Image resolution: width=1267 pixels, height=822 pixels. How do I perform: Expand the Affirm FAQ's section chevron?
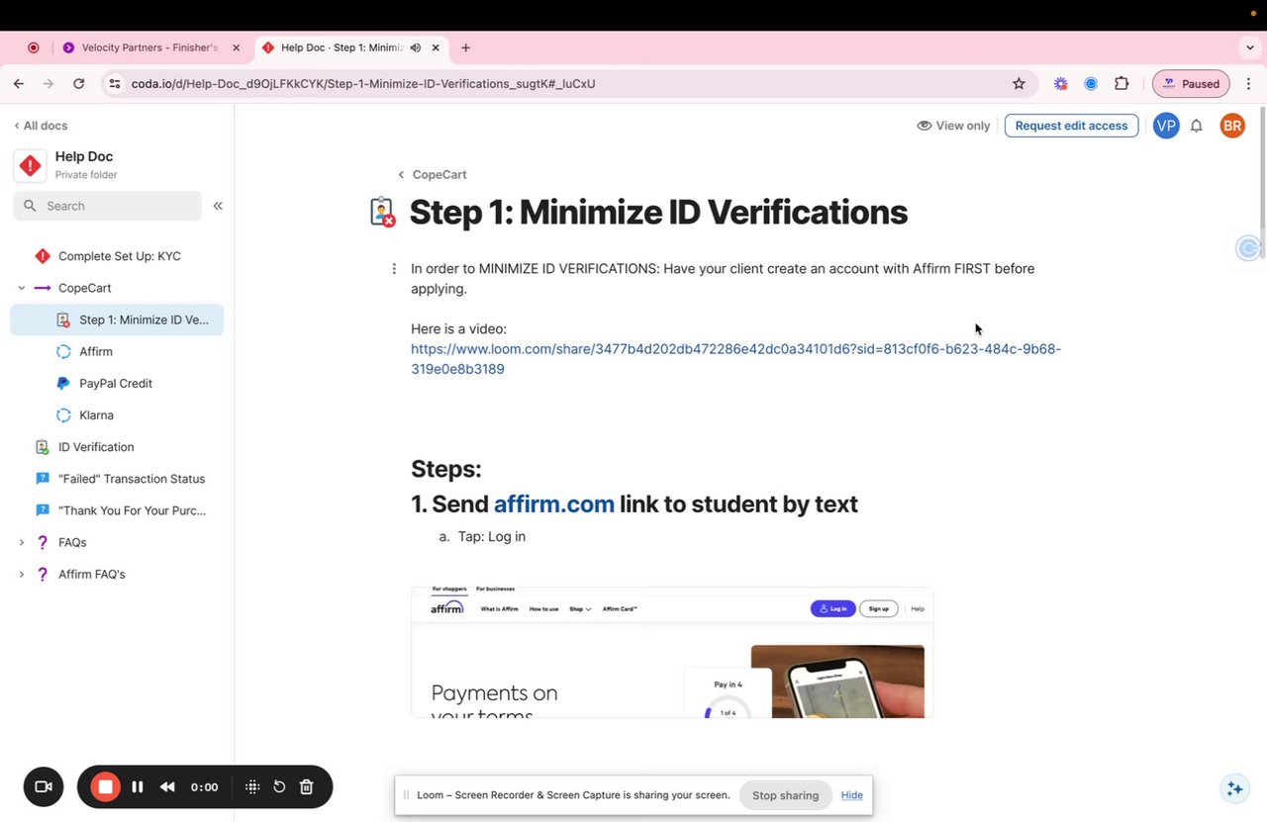click(x=21, y=574)
